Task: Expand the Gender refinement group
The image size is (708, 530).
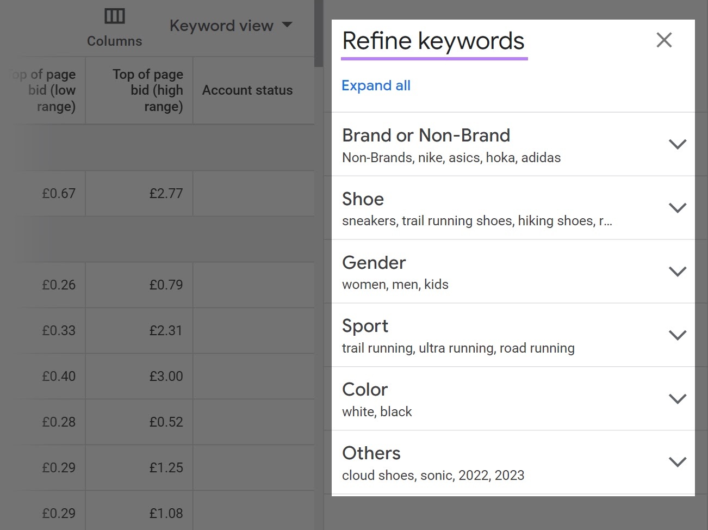Action: click(x=677, y=272)
